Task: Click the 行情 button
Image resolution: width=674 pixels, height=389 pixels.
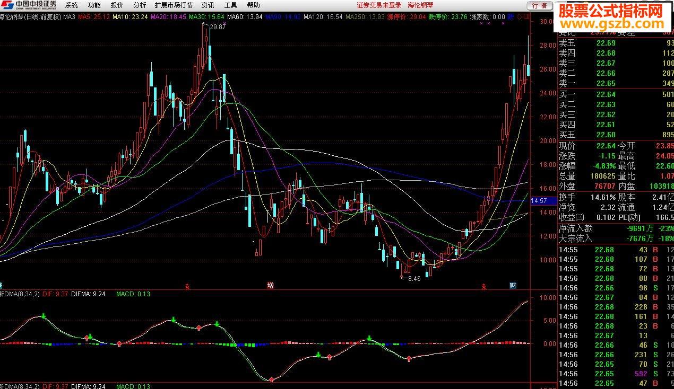Action: click(539, 5)
